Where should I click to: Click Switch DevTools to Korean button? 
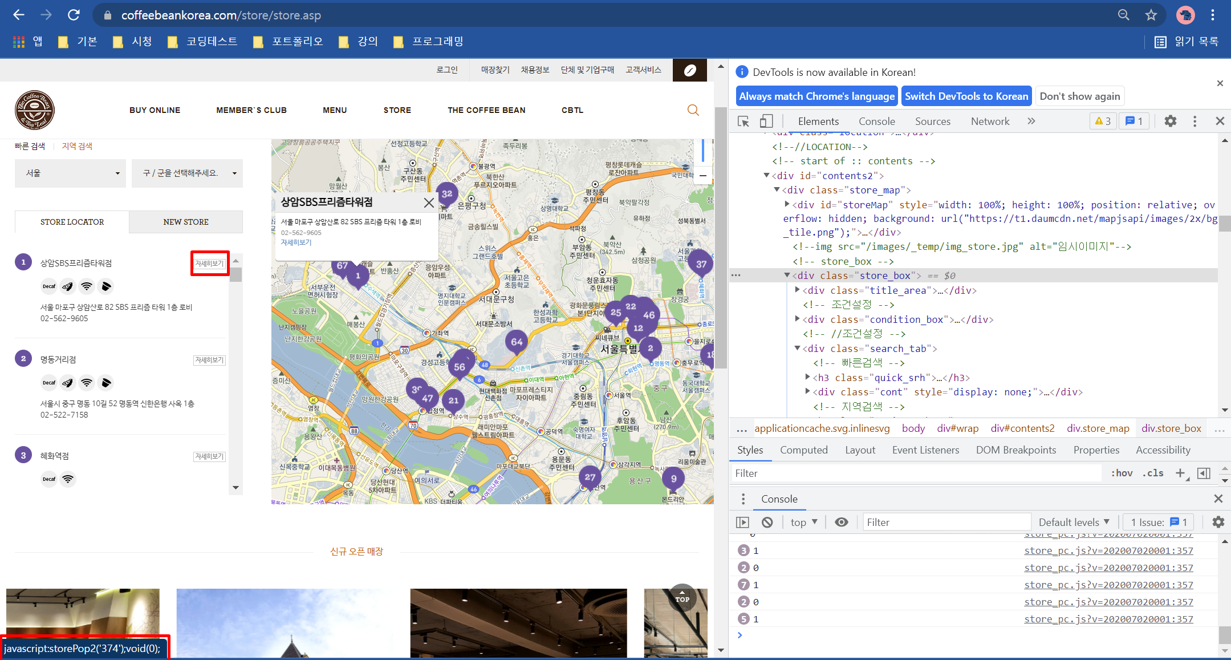[x=966, y=96]
